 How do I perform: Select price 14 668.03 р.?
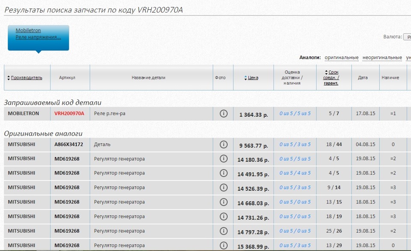point(253,203)
